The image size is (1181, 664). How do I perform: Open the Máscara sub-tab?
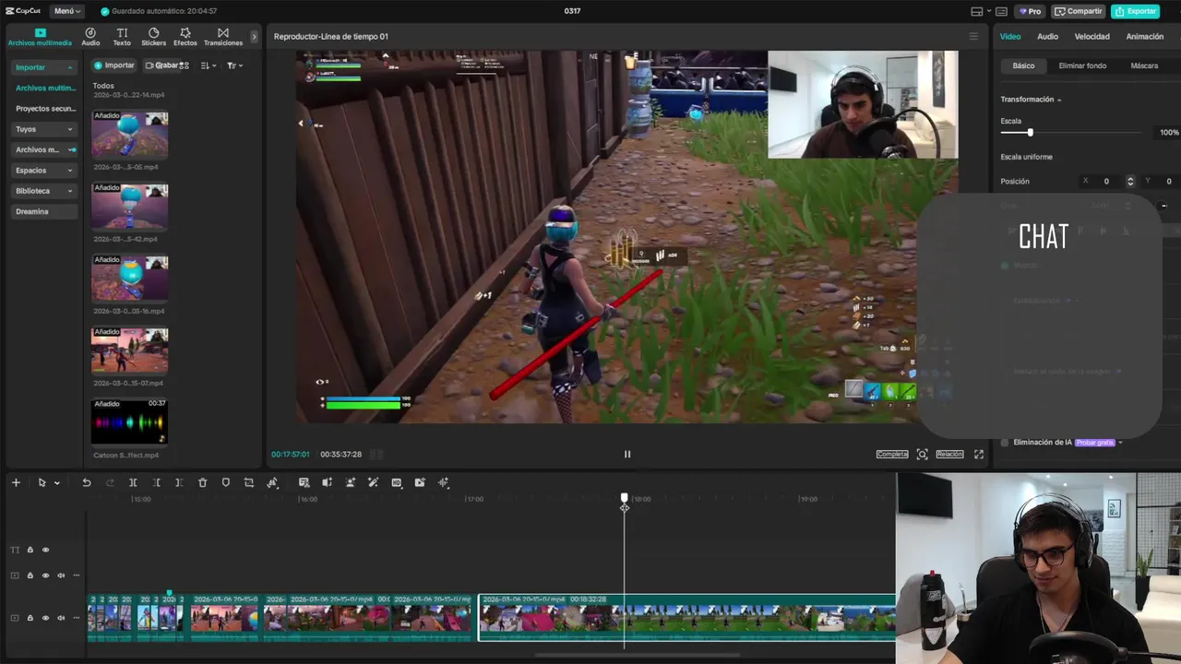[x=1144, y=65]
